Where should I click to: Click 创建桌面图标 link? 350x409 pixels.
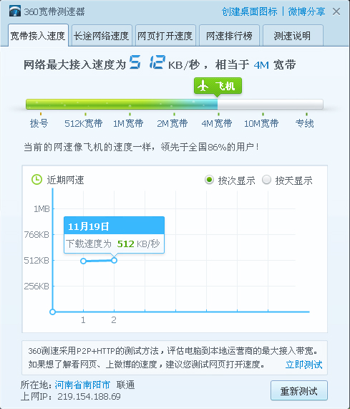coord(249,11)
